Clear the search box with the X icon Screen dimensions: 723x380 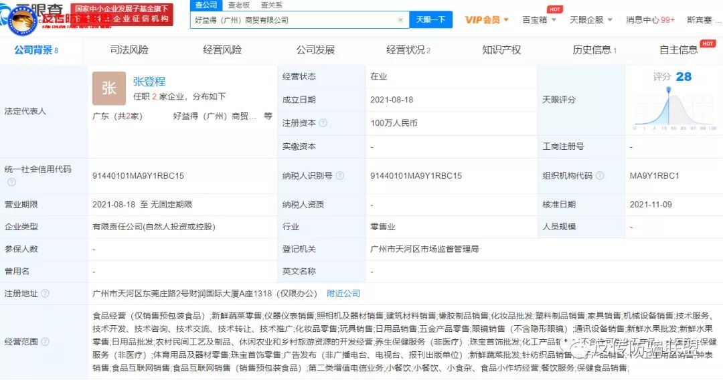tap(400, 20)
